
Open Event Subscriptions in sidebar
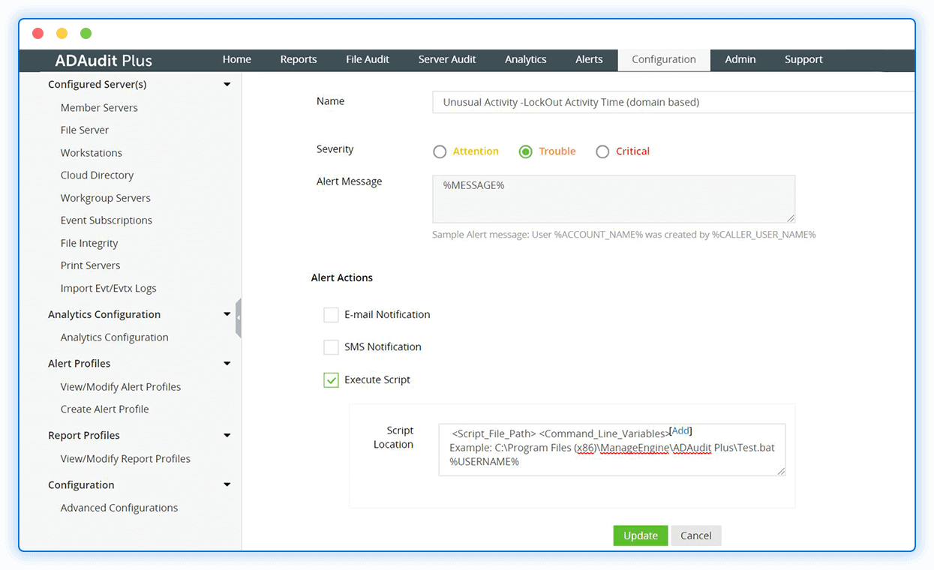click(x=107, y=220)
